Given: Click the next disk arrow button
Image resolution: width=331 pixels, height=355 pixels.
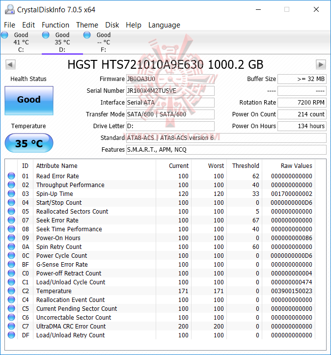Looking at the screenshot, I should (321, 64).
